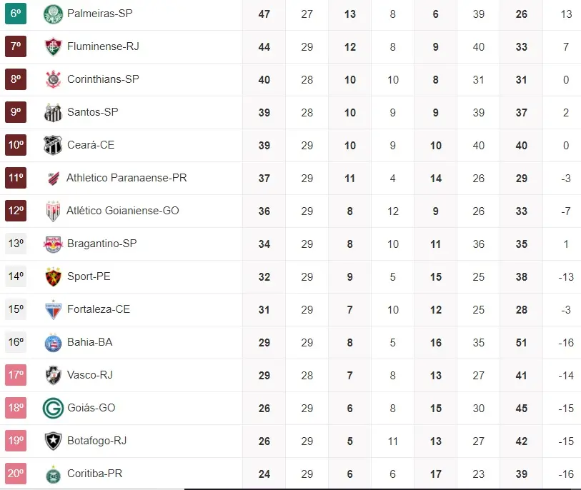Open the Vasco-RJ team link
581x490 pixels.
[89, 375]
